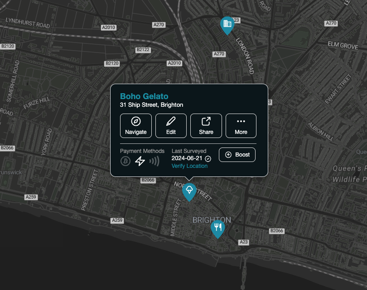Open the More options button
The width and height of the screenshot is (367, 290).
(241, 126)
